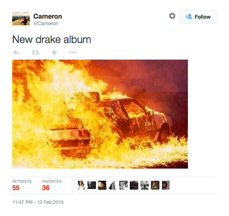229x216 pixels.
Task: Open the burning car image
Action: point(100,114)
